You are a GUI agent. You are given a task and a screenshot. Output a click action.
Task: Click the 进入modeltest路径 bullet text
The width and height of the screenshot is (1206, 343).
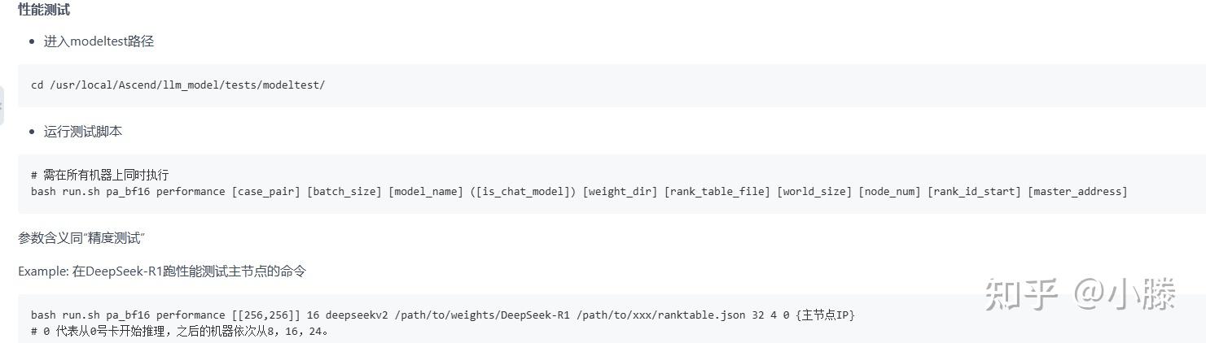click(99, 41)
